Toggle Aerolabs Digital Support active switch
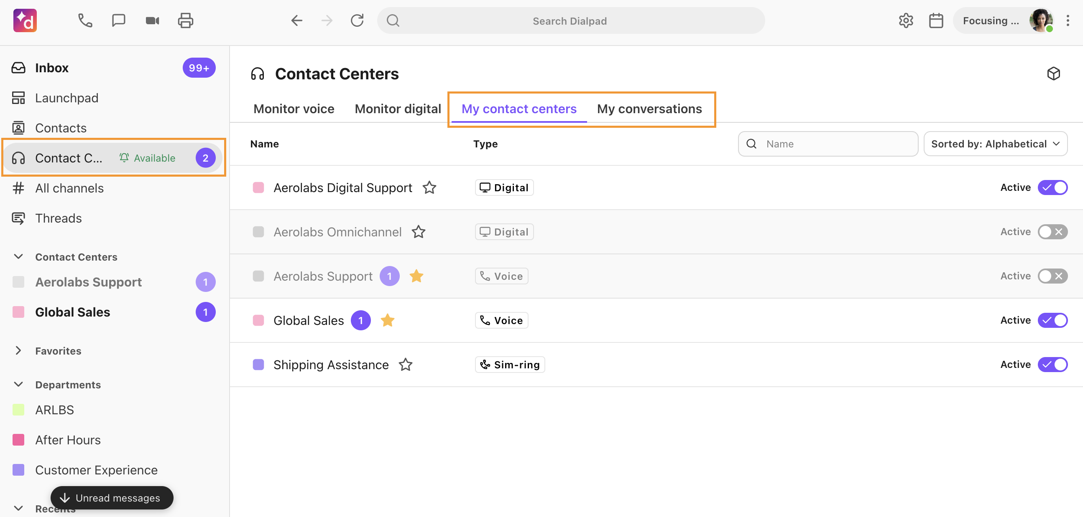The image size is (1083, 517). point(1052,188)
